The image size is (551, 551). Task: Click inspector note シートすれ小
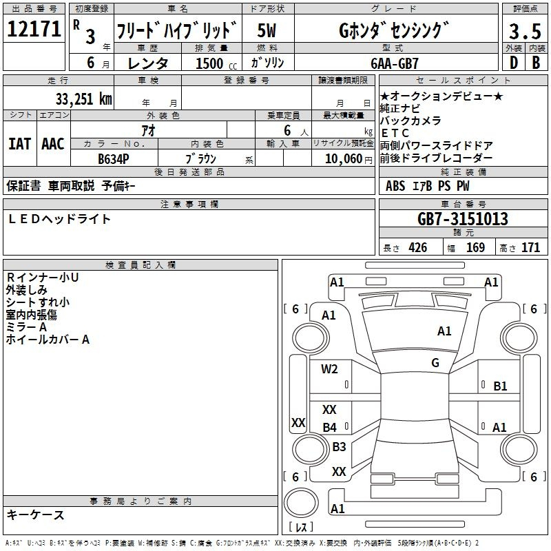[x=38, y=302]
